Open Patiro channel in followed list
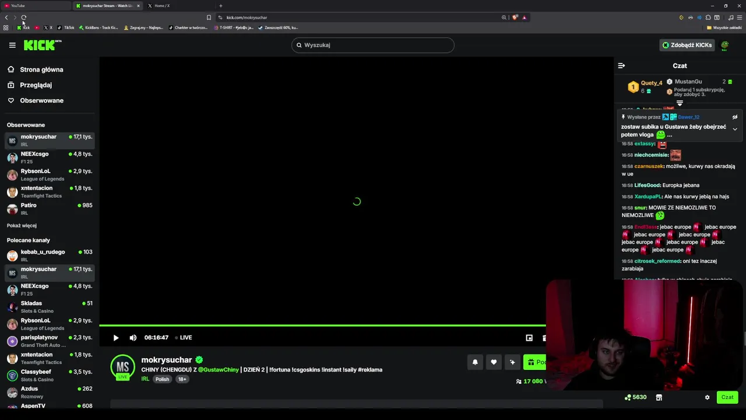The image size is (746, 420). tap(50, 209)
